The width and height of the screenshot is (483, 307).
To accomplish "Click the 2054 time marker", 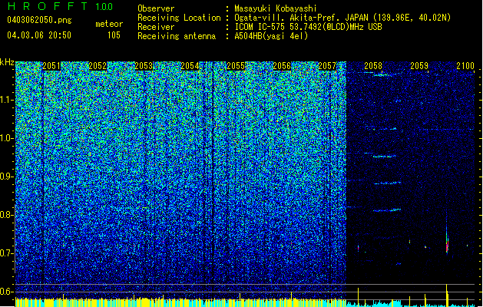I will [190, 66].
